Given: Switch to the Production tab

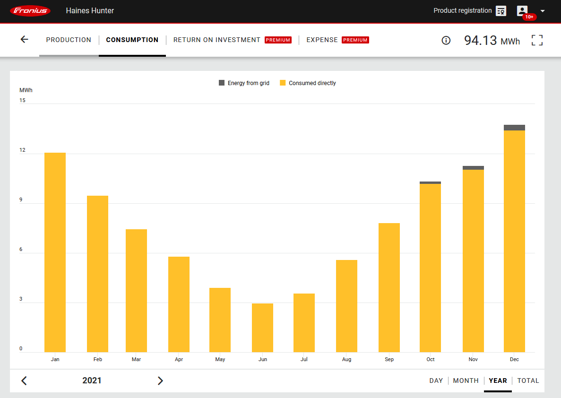Looking at the screenshot, I should [x=69, y=40].
